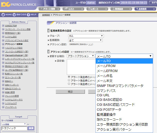The image size is (157, 133).
Task: Select the second alert mail radio button
Action: (69, 80)
